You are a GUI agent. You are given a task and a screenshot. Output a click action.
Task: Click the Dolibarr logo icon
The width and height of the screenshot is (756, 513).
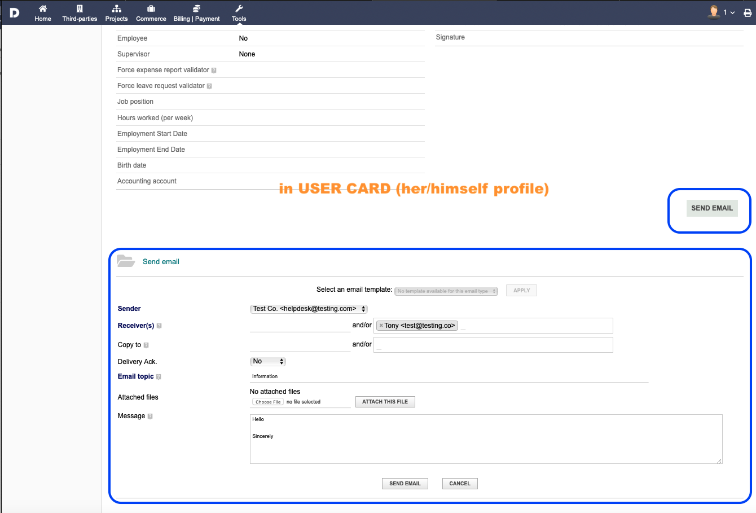pos(15,12)
